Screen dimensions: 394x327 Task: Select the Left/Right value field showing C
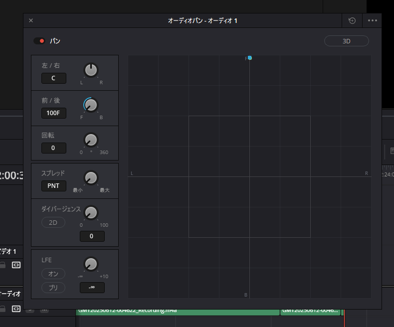[53, 78]
